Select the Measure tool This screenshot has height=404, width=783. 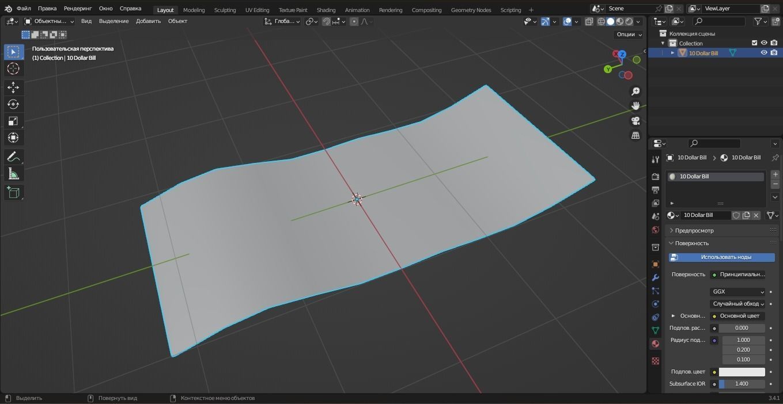13,174
